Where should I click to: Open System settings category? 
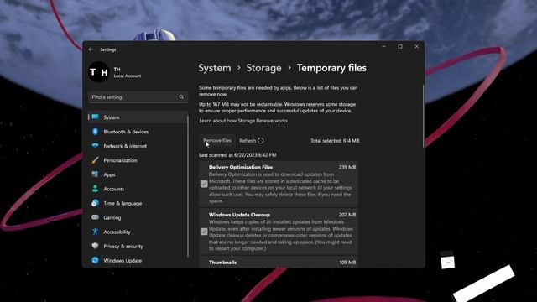138,117
